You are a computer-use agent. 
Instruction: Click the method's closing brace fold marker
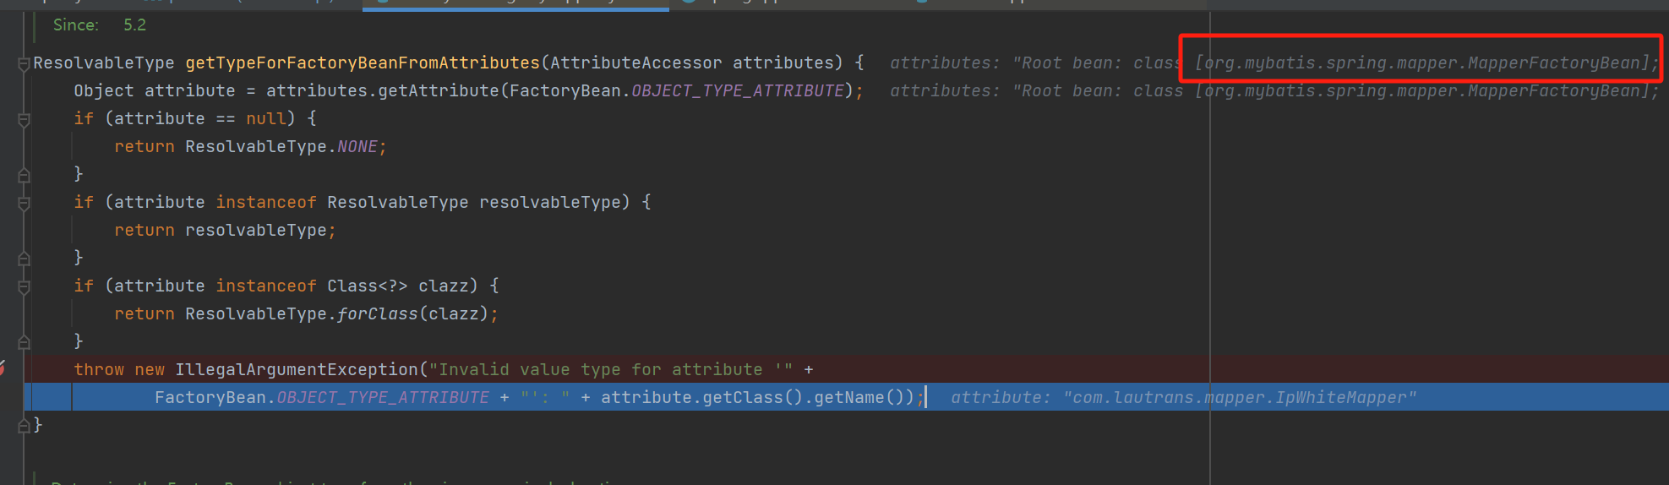24,426
